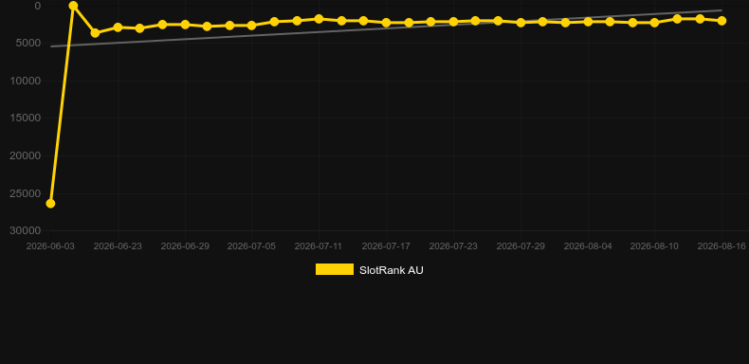The image size is (749, 364).
Task: Click the SlotRank AU legend label
Action: [392, 270]
